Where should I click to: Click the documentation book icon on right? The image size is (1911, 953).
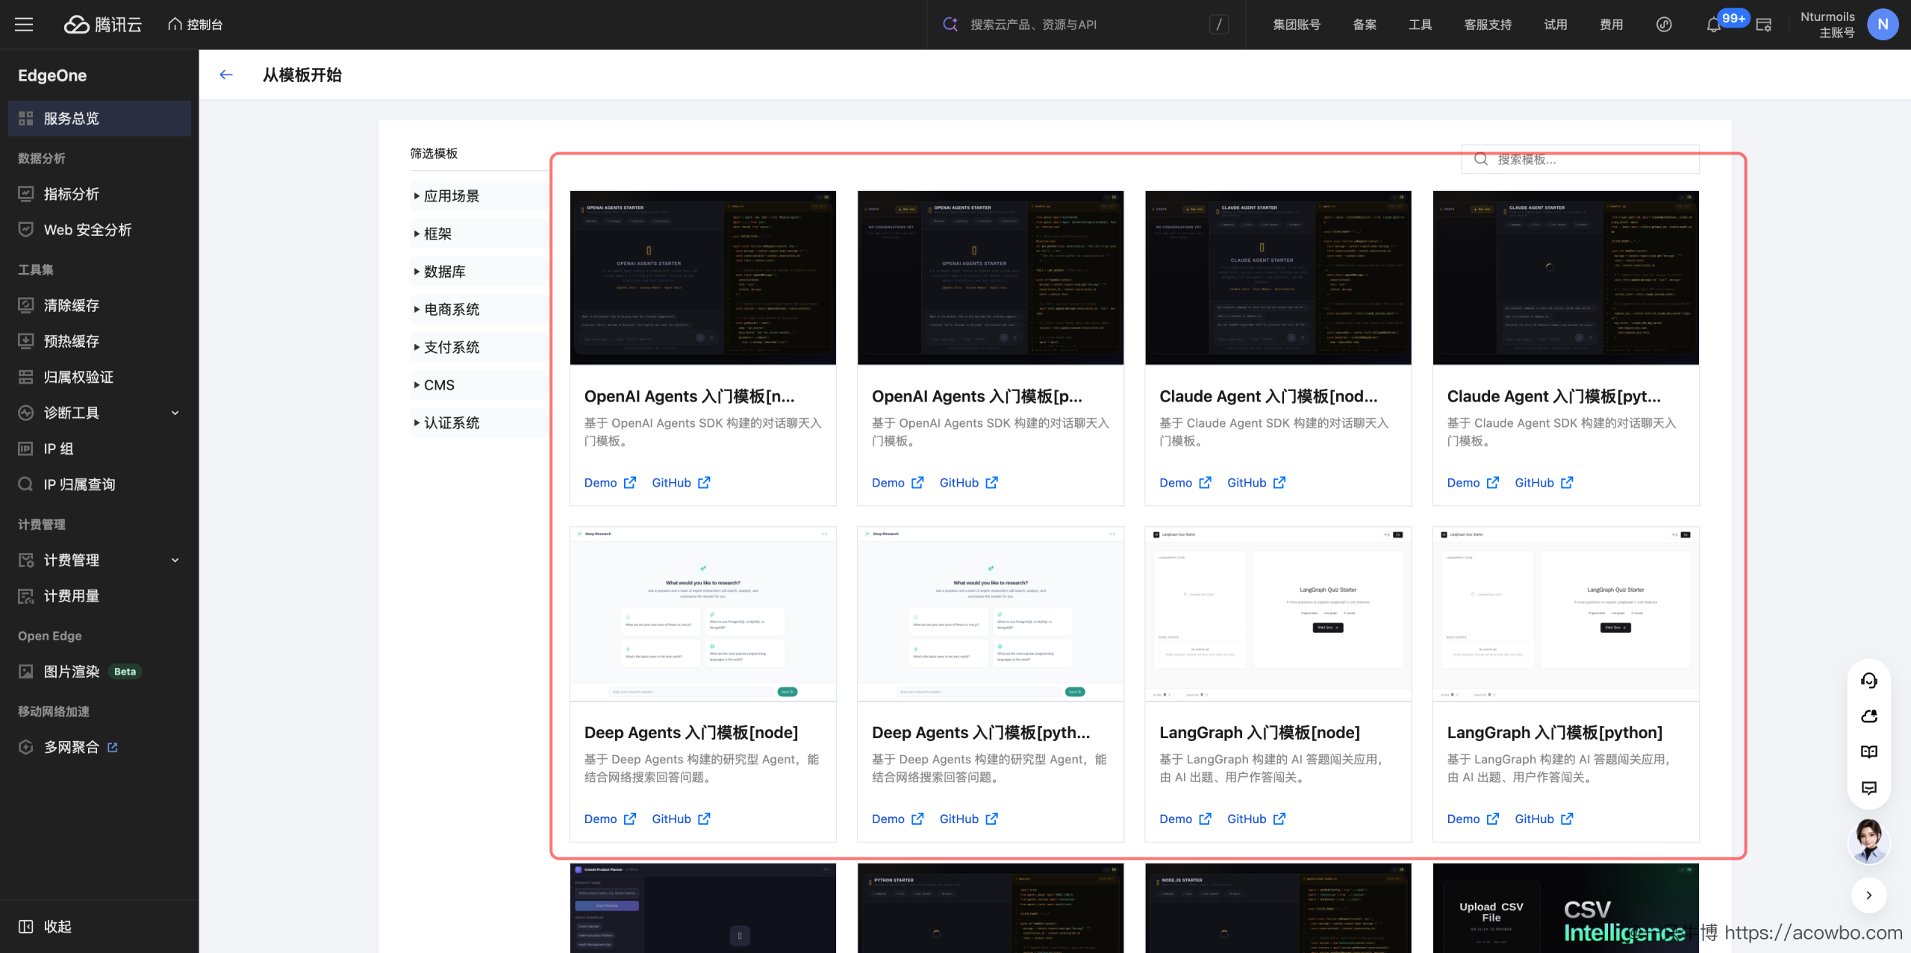1868,752
